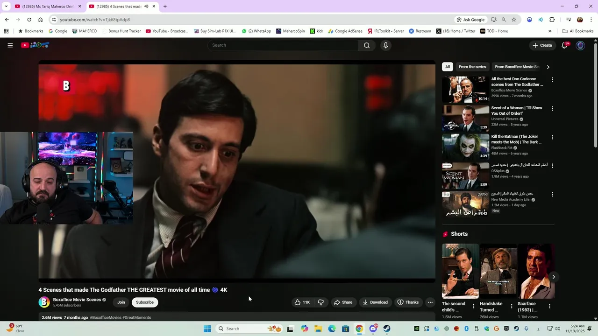Open the Google AdSense bookmark

(x=345, y=31)
